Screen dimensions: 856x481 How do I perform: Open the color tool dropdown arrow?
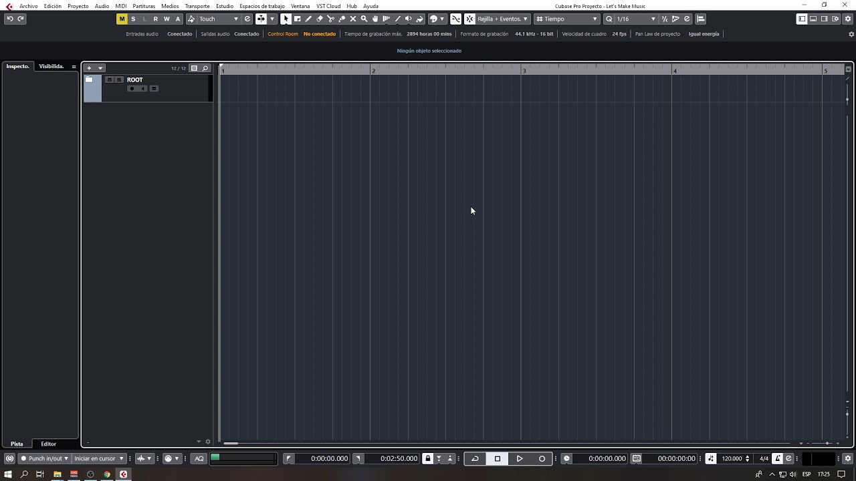click(441, 19)
